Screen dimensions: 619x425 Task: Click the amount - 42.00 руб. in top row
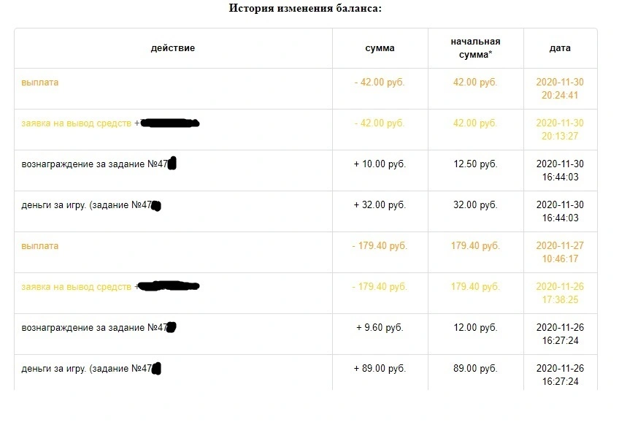(380, 83)
